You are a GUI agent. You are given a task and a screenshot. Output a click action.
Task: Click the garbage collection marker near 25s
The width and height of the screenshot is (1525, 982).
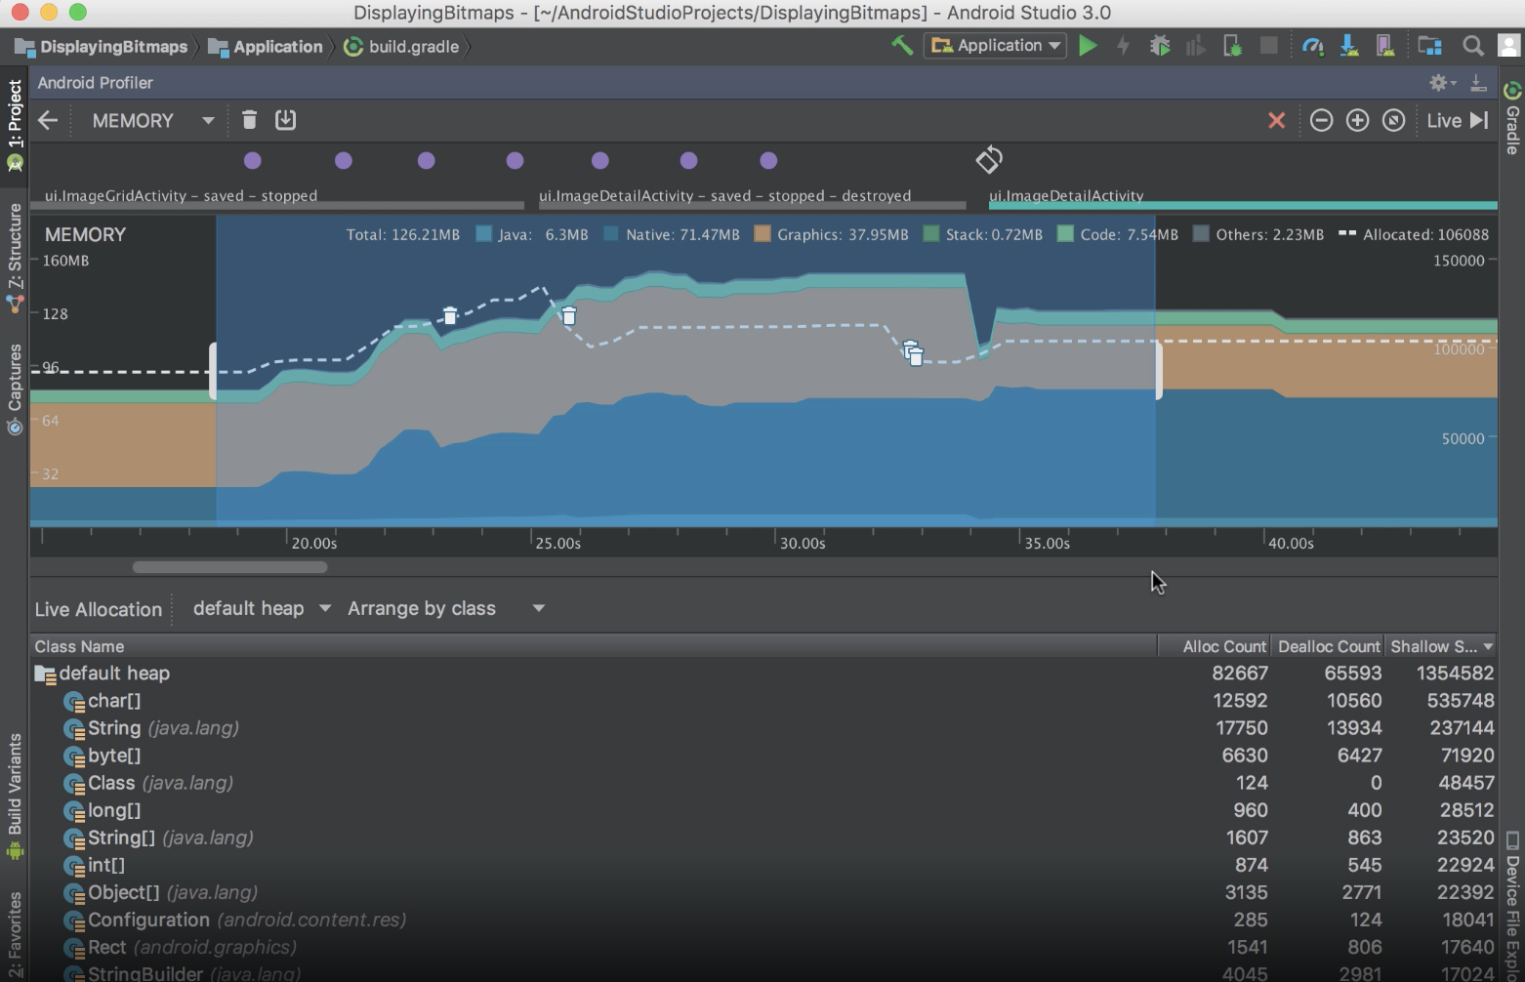568,315
